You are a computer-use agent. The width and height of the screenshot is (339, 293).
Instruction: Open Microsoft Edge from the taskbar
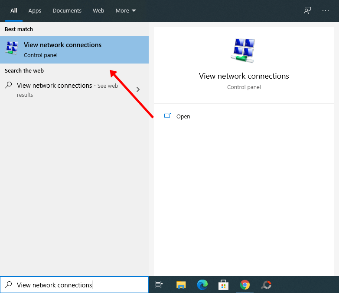[202, 285]
